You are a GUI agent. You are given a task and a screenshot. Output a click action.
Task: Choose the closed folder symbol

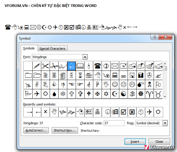(28, 75)
